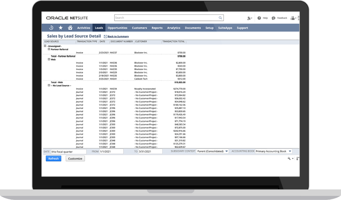Click customer Murphy Incorporated
Viewport: 341px width, 200px height.
click(145, 89)
